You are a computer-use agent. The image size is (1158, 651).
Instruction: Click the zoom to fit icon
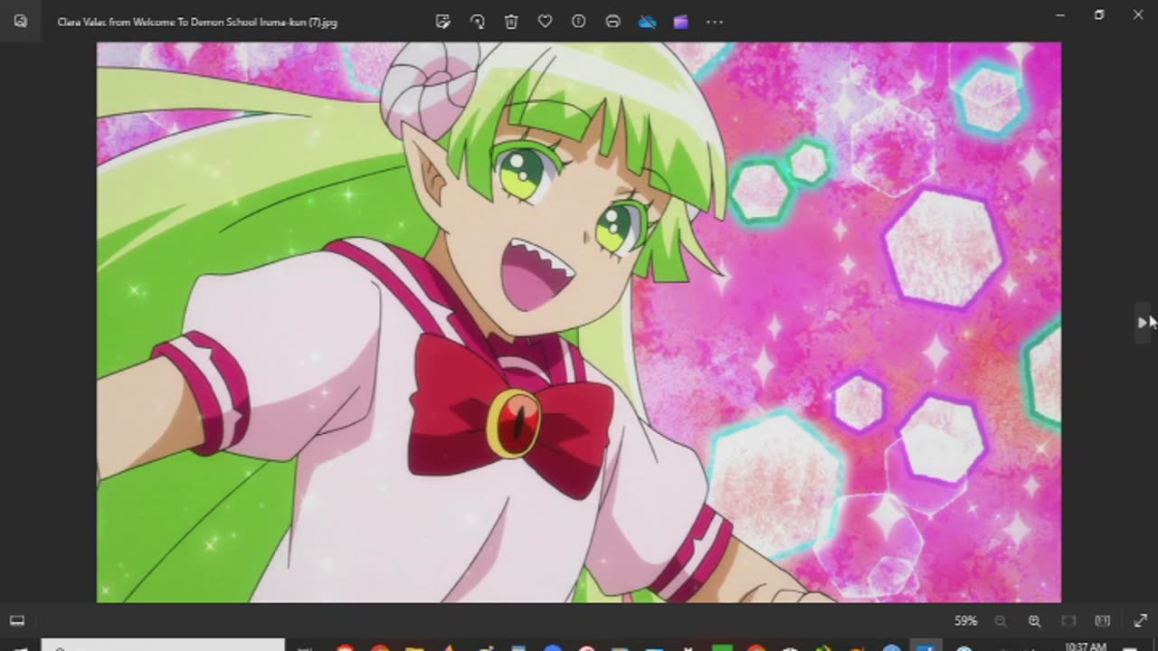1068,621
